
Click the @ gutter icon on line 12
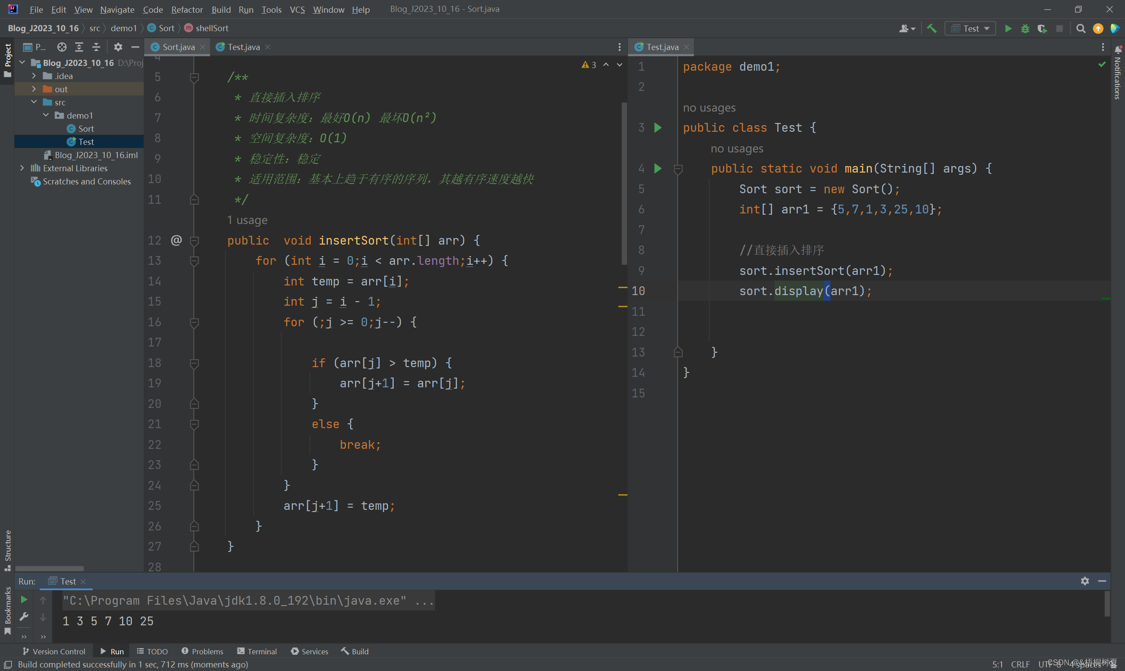pyautogui.click(x=176, y=240)
